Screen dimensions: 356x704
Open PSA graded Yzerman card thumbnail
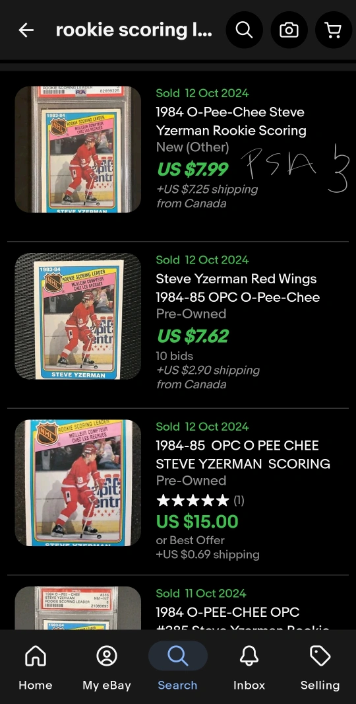tap(78, 149)
